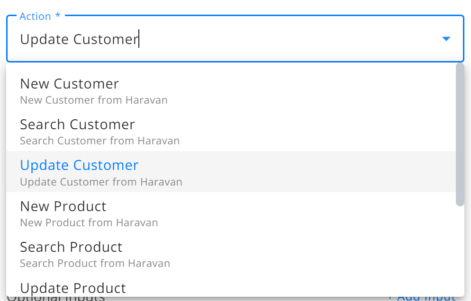Pick the highlighted Update Customer option
The image size is (471, 301).
pyautogui.click(x=231, y=172)
